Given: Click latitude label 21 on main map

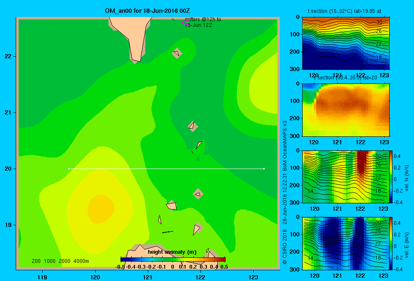Looking at the screenshot, I should pyautogui.click(x=8, y=112).
